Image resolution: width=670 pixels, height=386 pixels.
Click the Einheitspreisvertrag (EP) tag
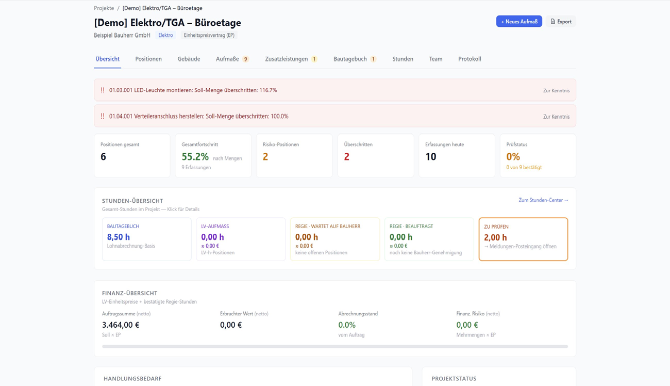[x=209, y=36]
